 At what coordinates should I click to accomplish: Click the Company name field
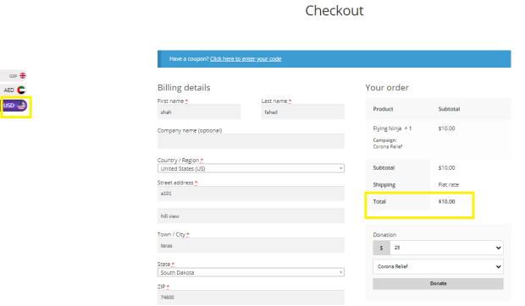point(251,141)
